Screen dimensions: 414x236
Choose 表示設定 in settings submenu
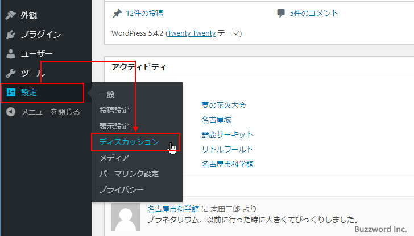pos(114,126)
